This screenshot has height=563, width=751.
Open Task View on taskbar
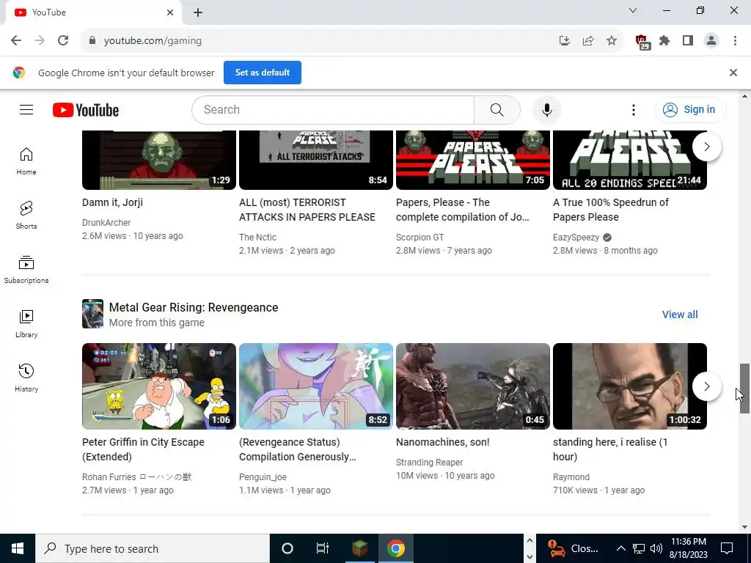(x=323, y=548)
